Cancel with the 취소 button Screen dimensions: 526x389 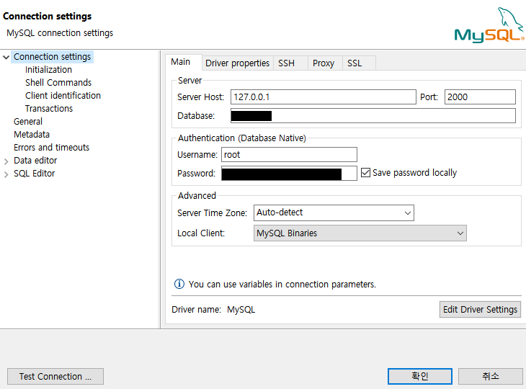491,376
